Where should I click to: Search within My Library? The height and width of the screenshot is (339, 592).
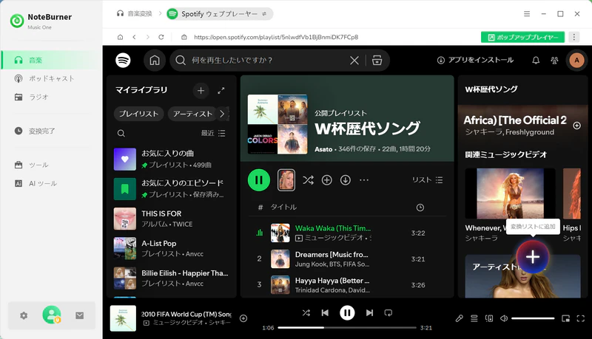click(x=121, y=134)
